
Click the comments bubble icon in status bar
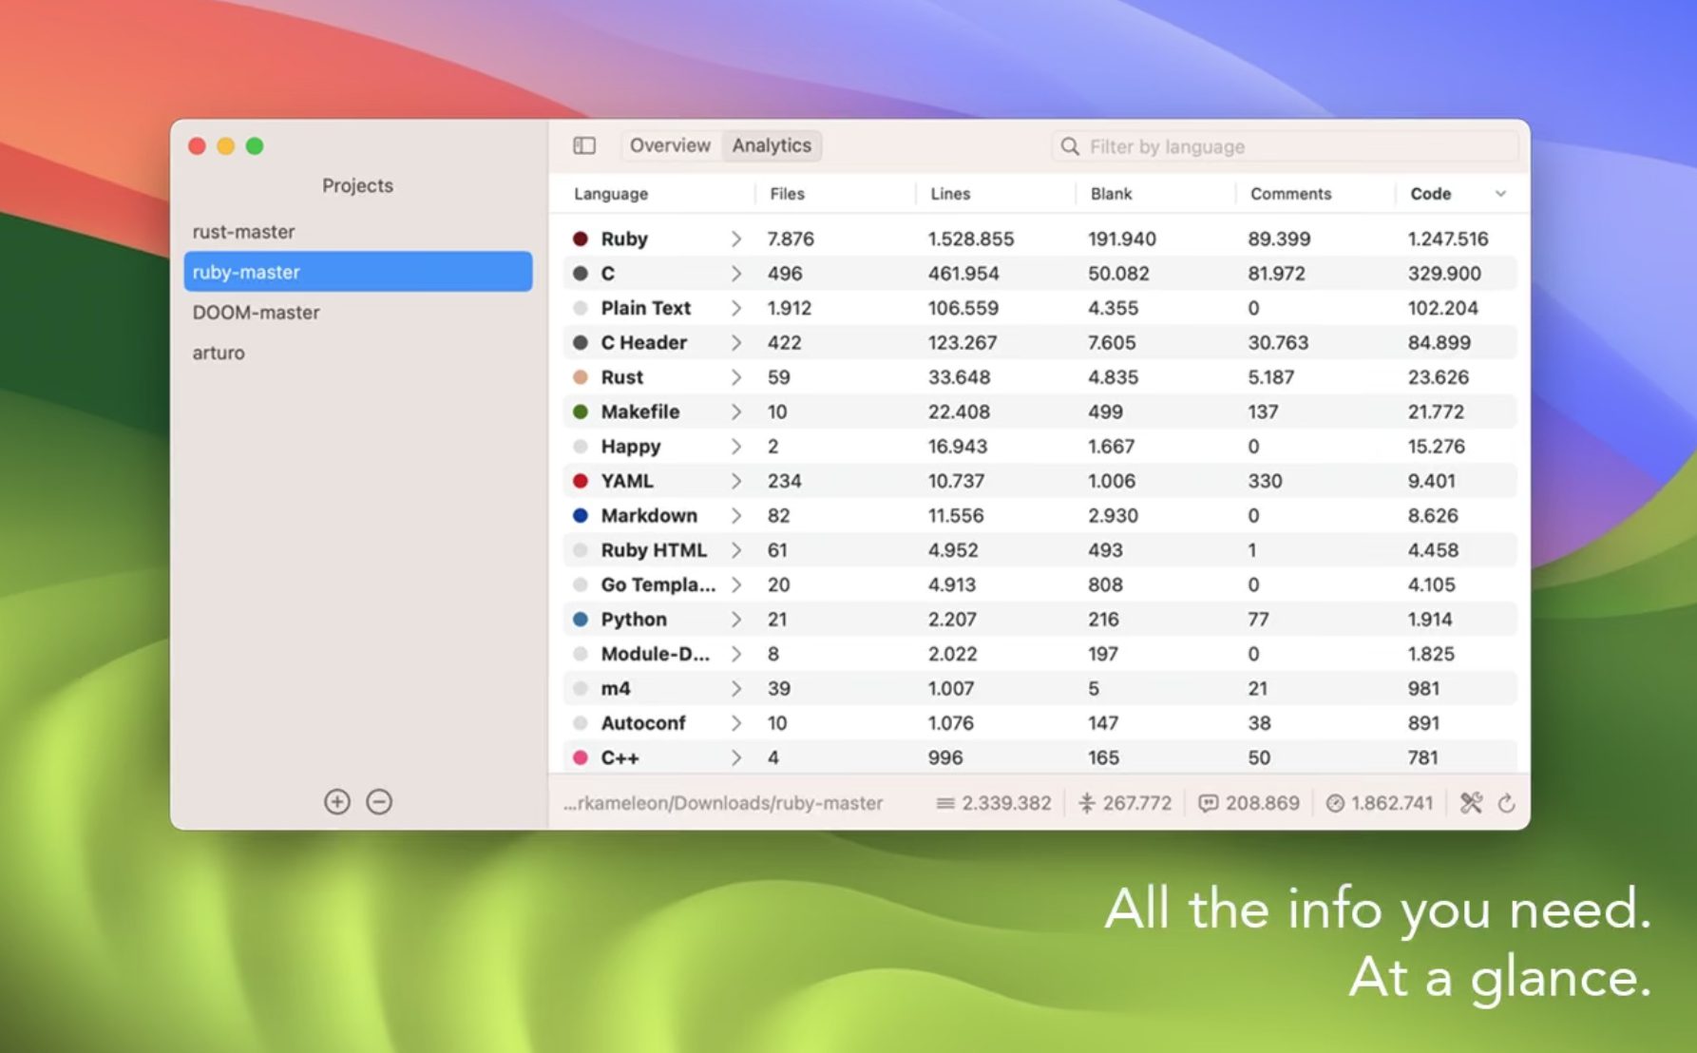click(1208, 803)
